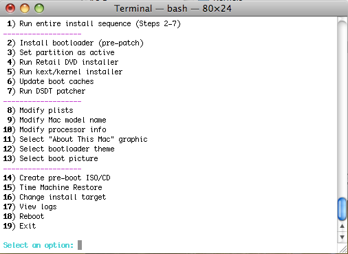The height and width of the screenshot is (254, 348).
Task: Click the 'Time Machine Restore' option text
Action: click(x=61, y=187)
